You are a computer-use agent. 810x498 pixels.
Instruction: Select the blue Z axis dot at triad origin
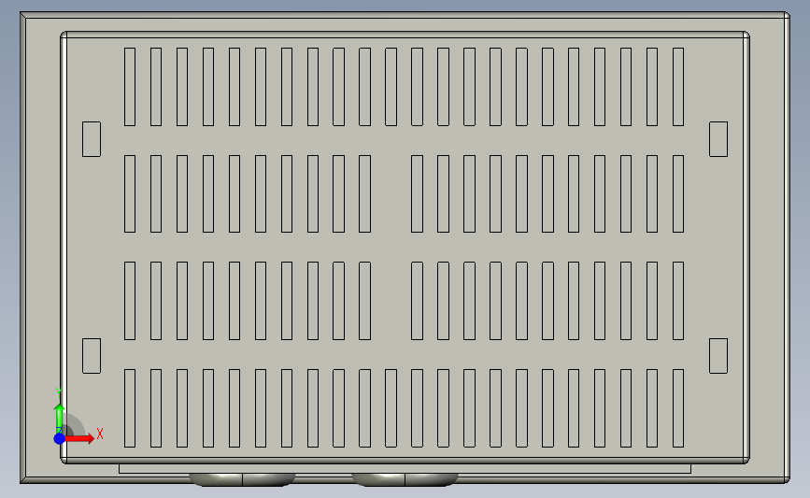point(59,438)
